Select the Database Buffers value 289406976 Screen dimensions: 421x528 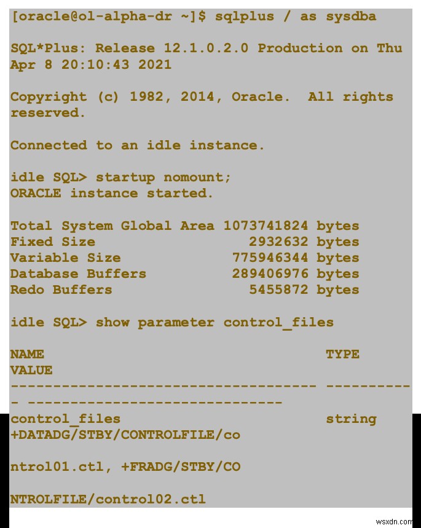(x=270, y=274)
